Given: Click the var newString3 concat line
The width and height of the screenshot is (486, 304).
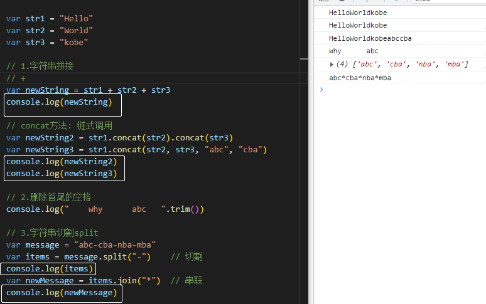Looking at the screenshot, I should pyautogui.click(x=136, y=150).
